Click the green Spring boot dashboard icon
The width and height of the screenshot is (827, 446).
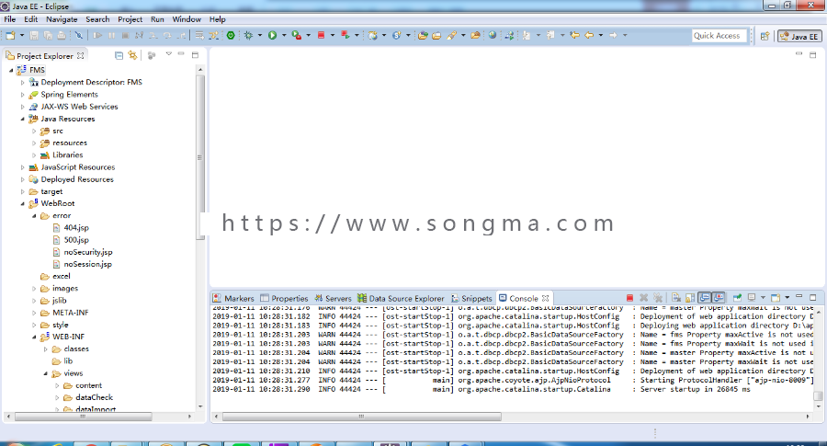[231, 35]
